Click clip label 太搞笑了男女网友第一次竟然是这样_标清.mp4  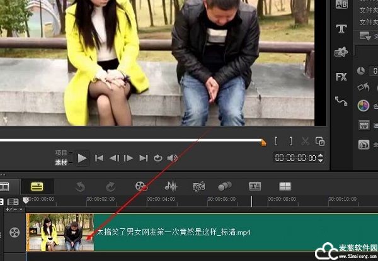[x=174, y=232]
